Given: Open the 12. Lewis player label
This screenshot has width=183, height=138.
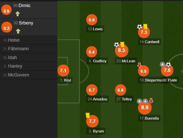Looking at the screenshot, I should (x=95, y=29).
